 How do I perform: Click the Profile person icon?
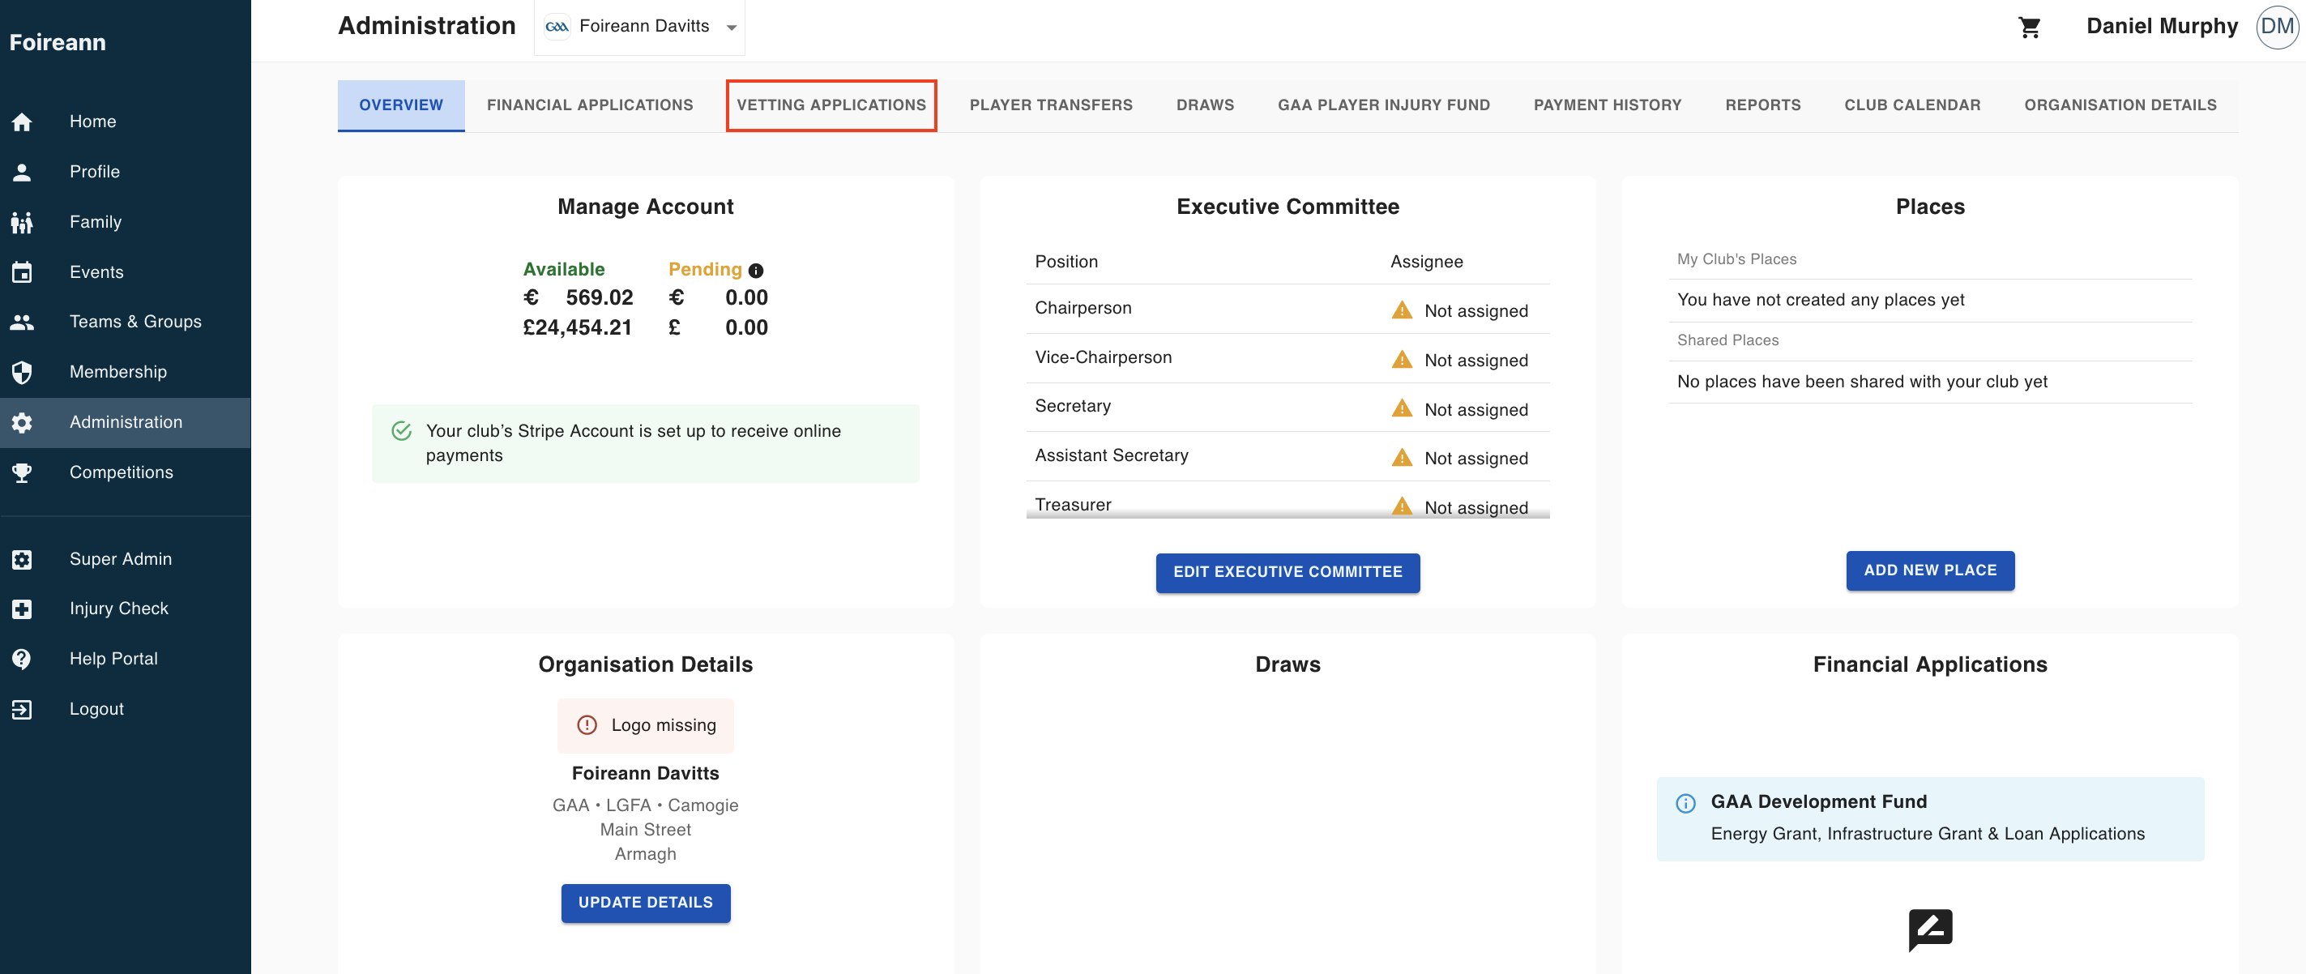[23, 172]
